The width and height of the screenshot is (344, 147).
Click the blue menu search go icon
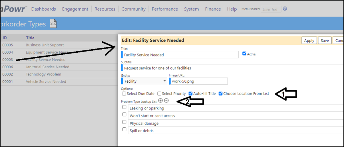(x=285, y=9)
